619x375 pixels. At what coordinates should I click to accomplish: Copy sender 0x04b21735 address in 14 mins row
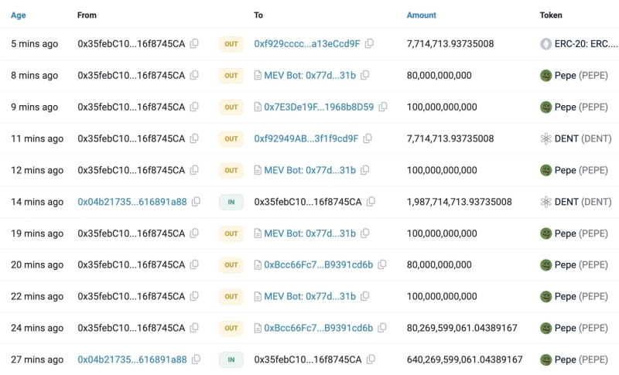coord(196,202)
